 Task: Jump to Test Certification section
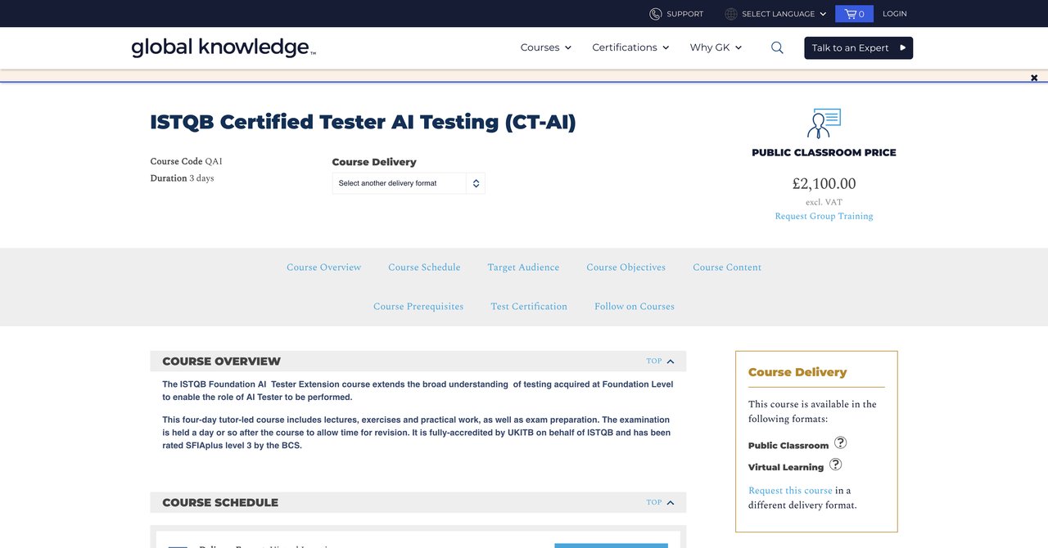click(529, 307)
